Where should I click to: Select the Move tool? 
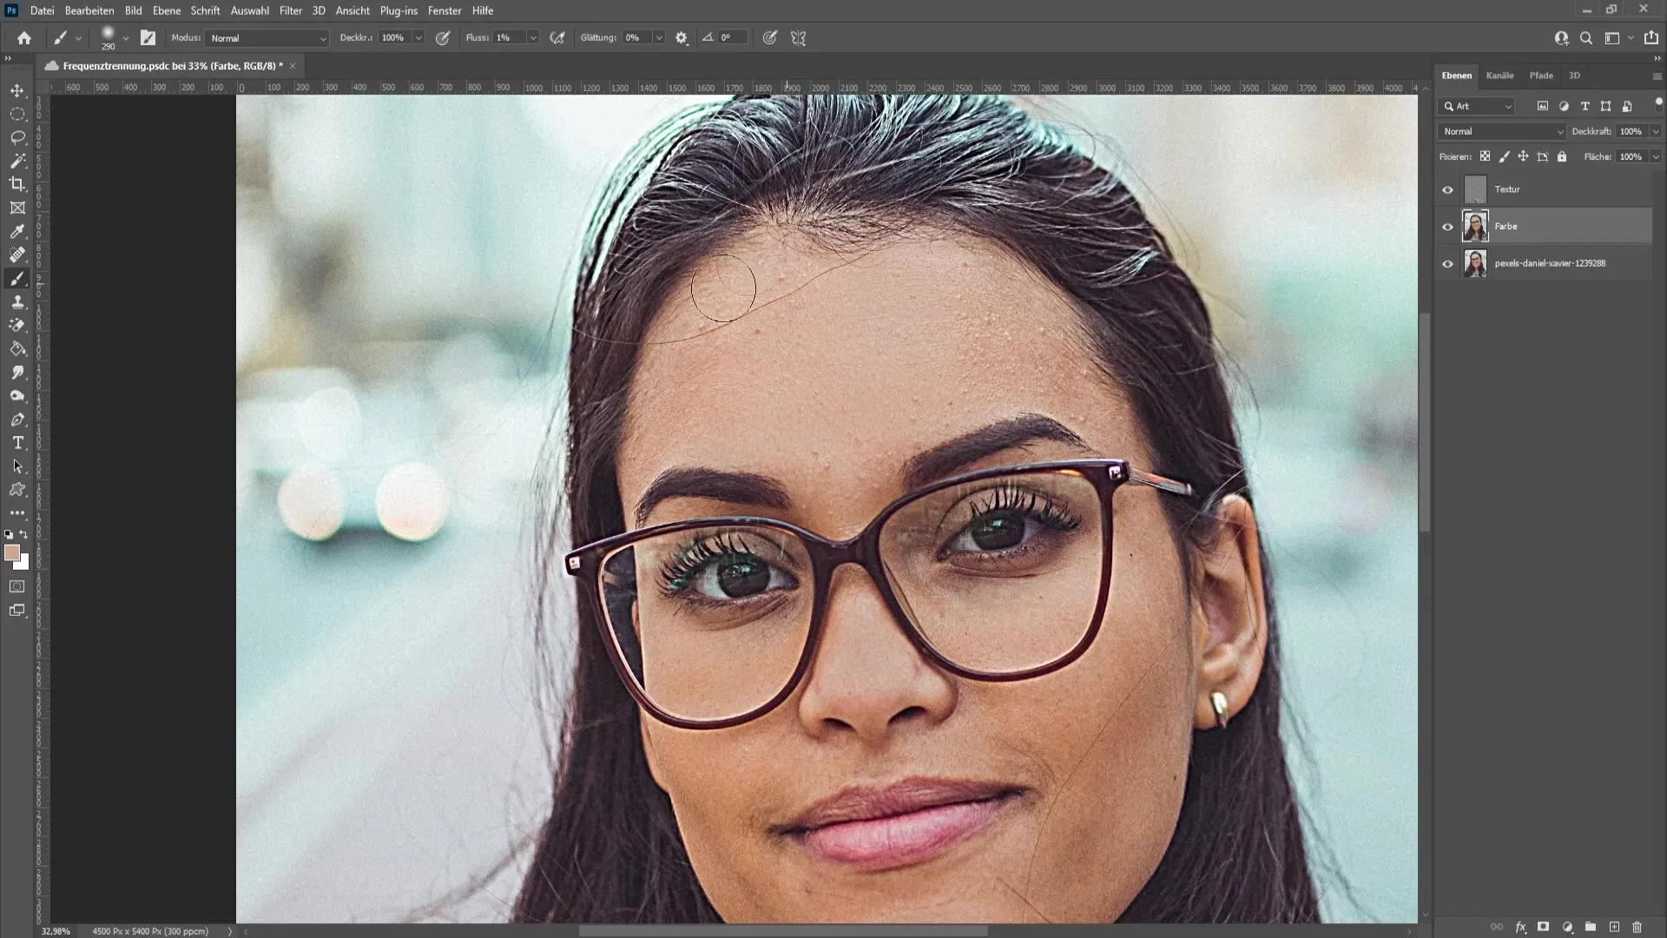17,90
